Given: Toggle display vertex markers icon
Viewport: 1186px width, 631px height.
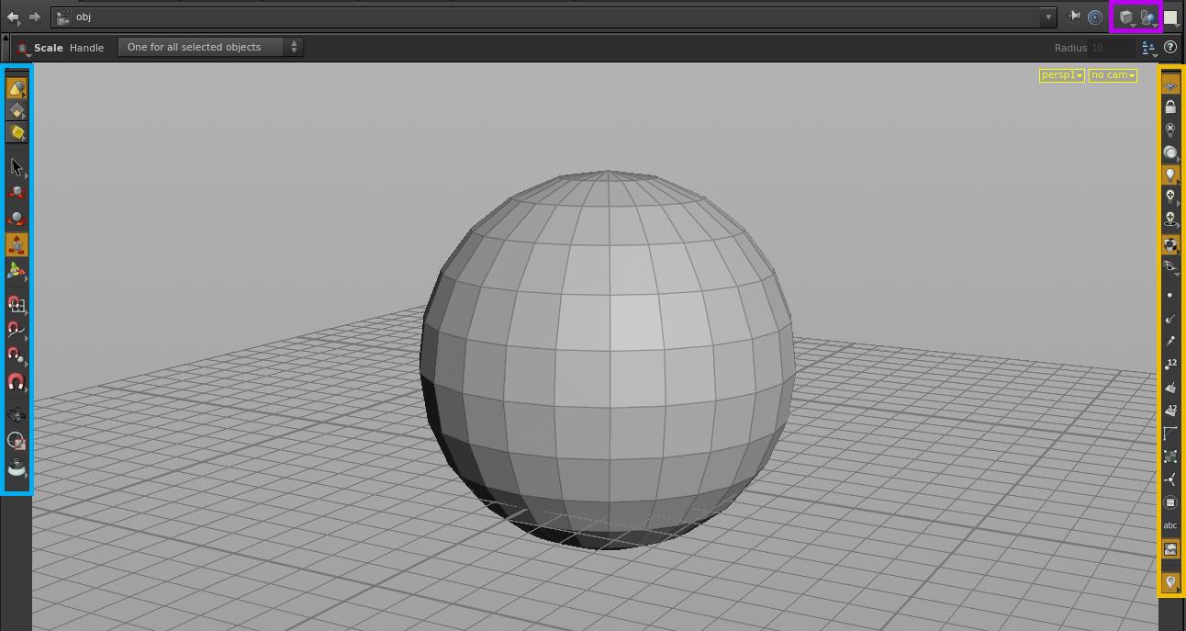Looking at the screenshot, I should 1170,456.
